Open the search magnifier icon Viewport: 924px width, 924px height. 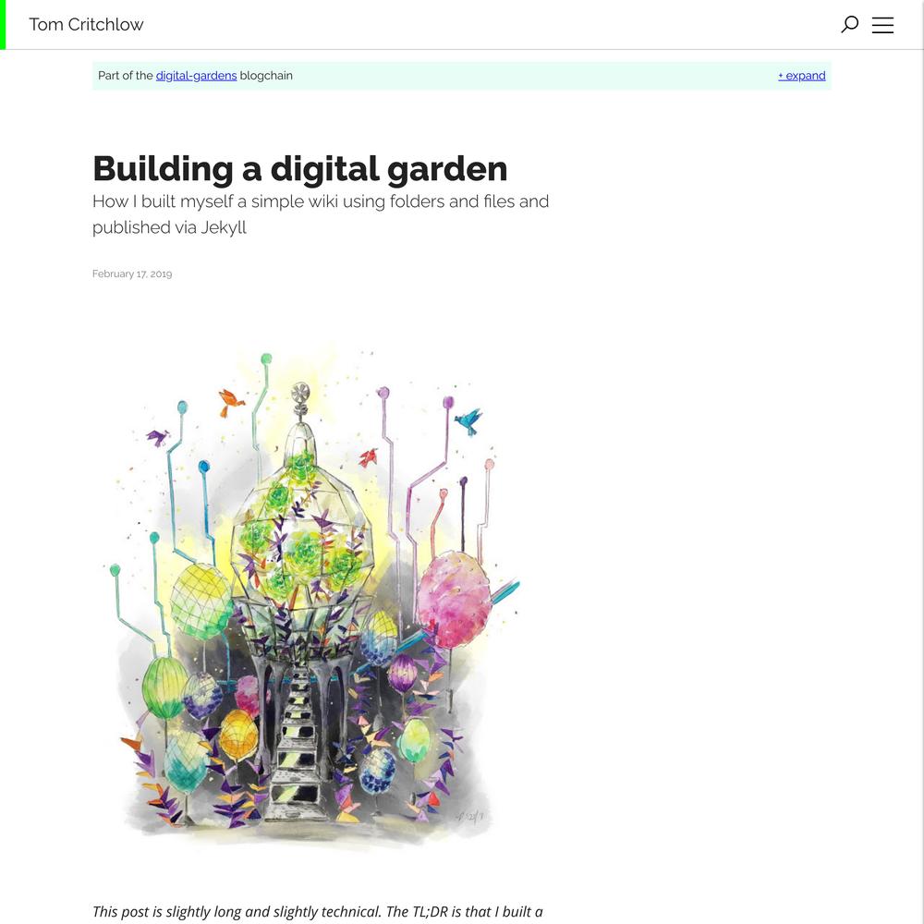(849, 25)
